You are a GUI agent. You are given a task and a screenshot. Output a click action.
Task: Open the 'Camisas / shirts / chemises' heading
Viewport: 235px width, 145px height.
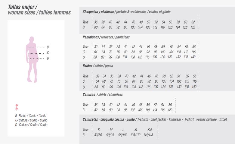tap(103, 94)
